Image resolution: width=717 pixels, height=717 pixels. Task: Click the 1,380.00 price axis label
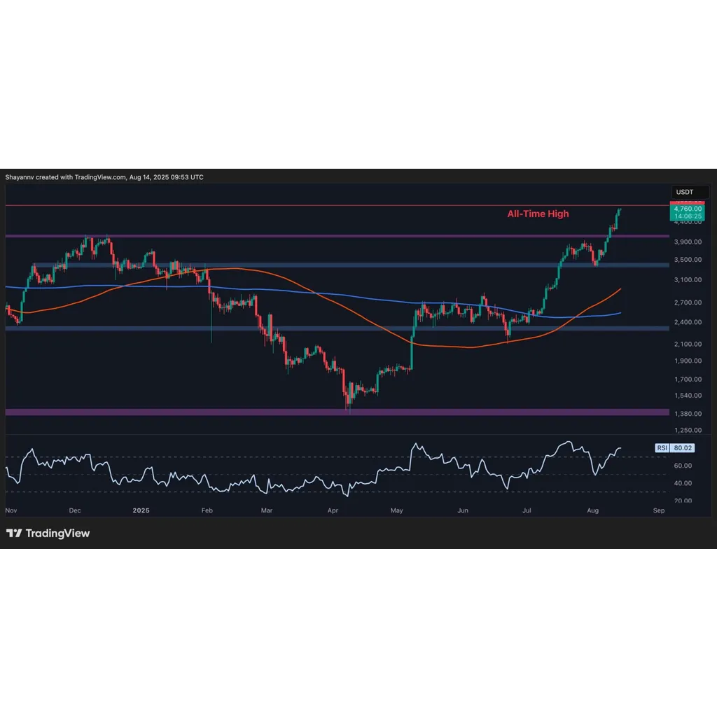(688, 414)
